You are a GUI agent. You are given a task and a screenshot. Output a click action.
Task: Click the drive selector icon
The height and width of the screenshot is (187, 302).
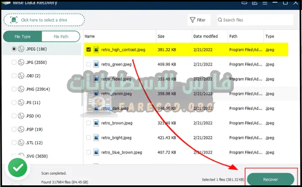tap(14, 20)
